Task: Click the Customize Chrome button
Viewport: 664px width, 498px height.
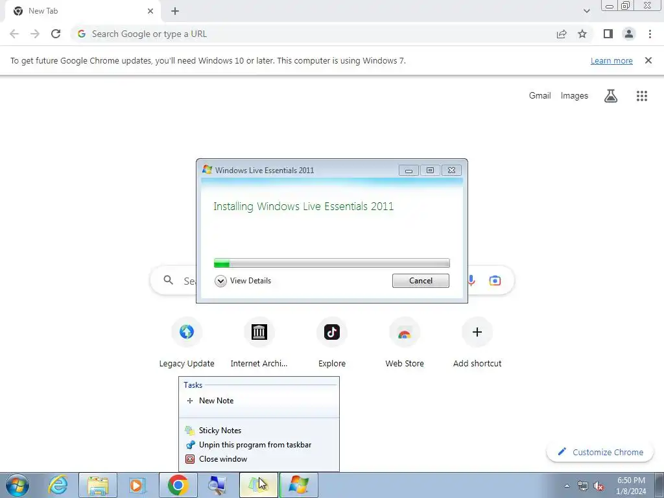Action: tap(600, 452)
